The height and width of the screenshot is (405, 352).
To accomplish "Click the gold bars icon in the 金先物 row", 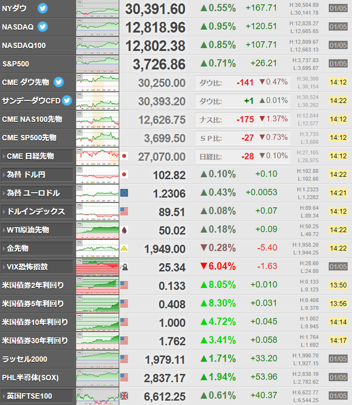I will 124,249.
